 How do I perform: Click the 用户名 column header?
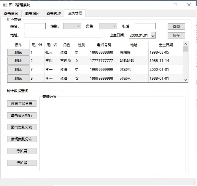52,45
